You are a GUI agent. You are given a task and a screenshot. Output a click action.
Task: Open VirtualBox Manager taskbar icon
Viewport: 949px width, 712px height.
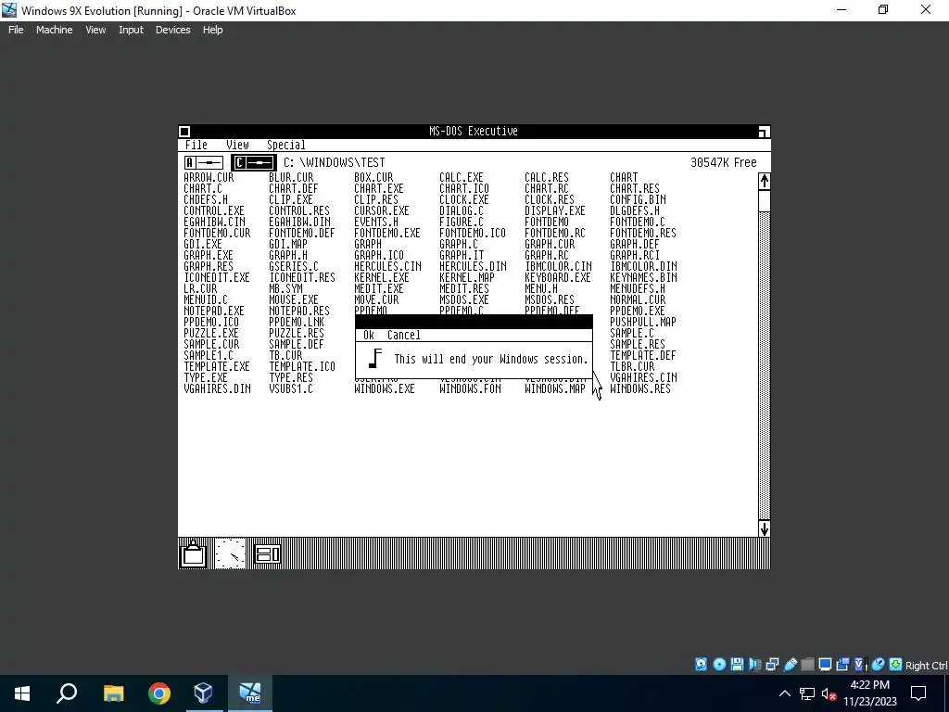pyautogui.click(x=203, y=693)
